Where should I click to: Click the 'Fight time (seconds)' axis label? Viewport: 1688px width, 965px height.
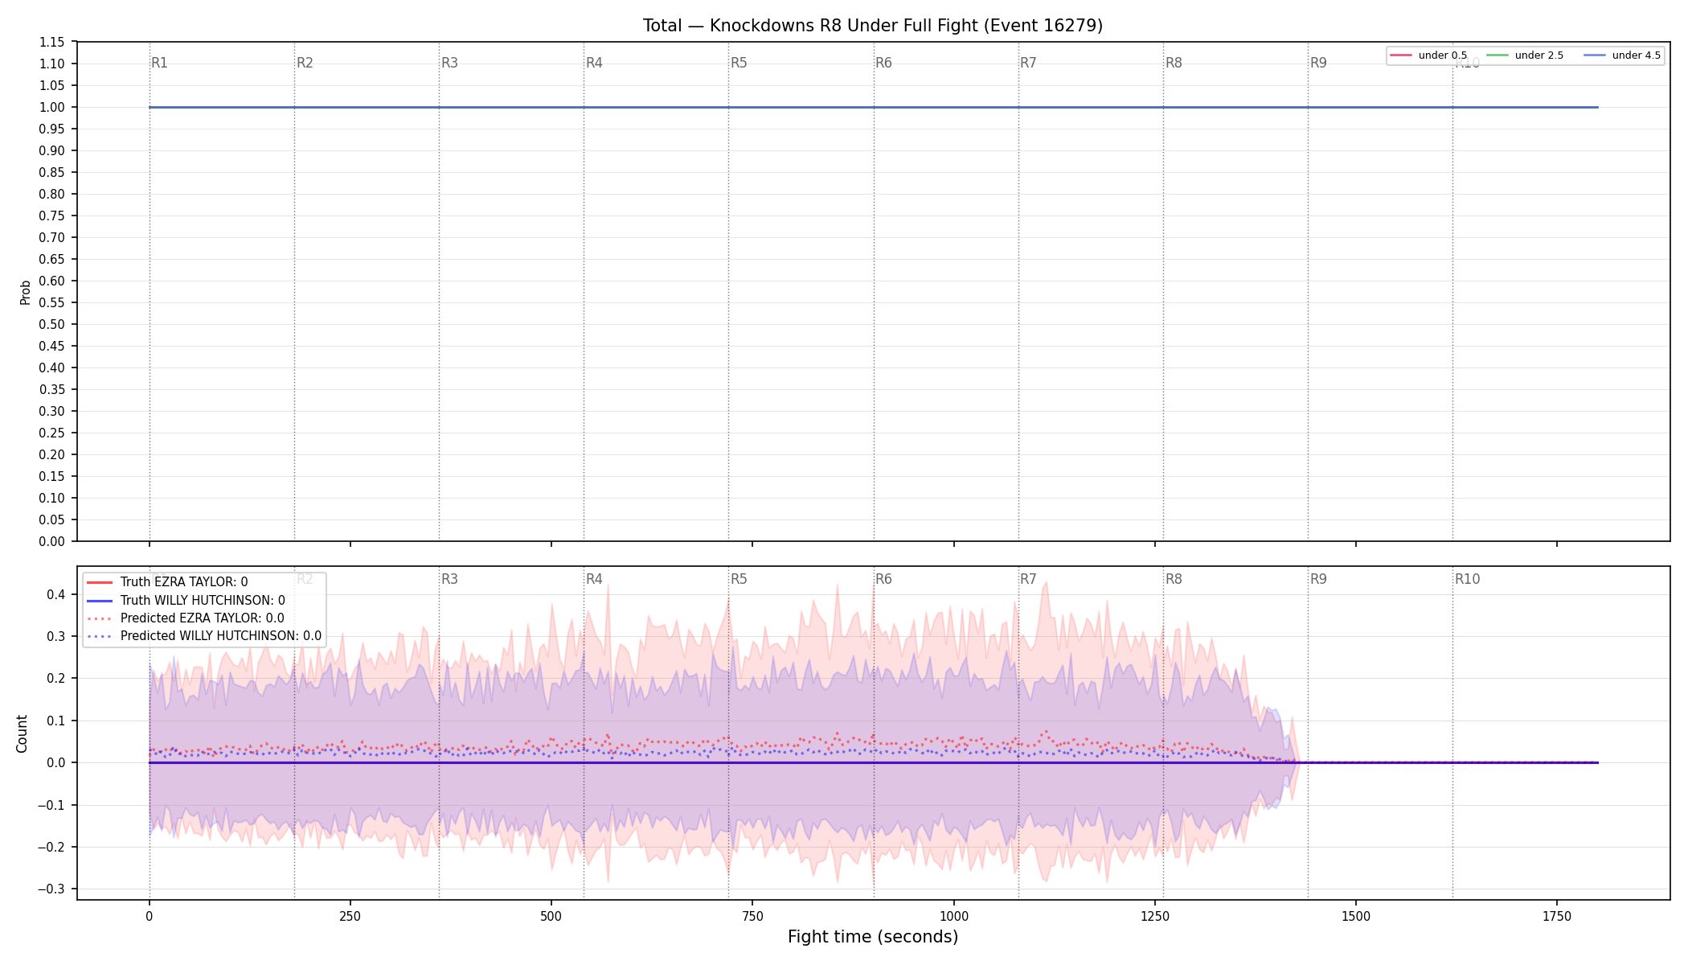(873, 937)
